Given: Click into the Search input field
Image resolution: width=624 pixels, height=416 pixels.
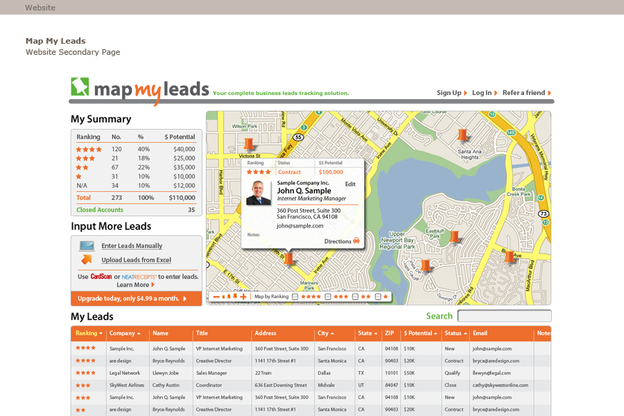Looking at the screenshot, I should click(x=504, y=316).
